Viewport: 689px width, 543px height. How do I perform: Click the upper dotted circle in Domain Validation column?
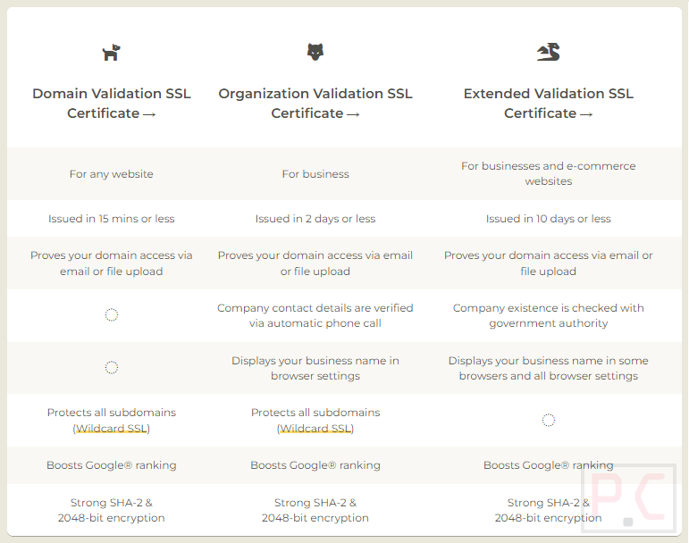click(x=112, y=315)
